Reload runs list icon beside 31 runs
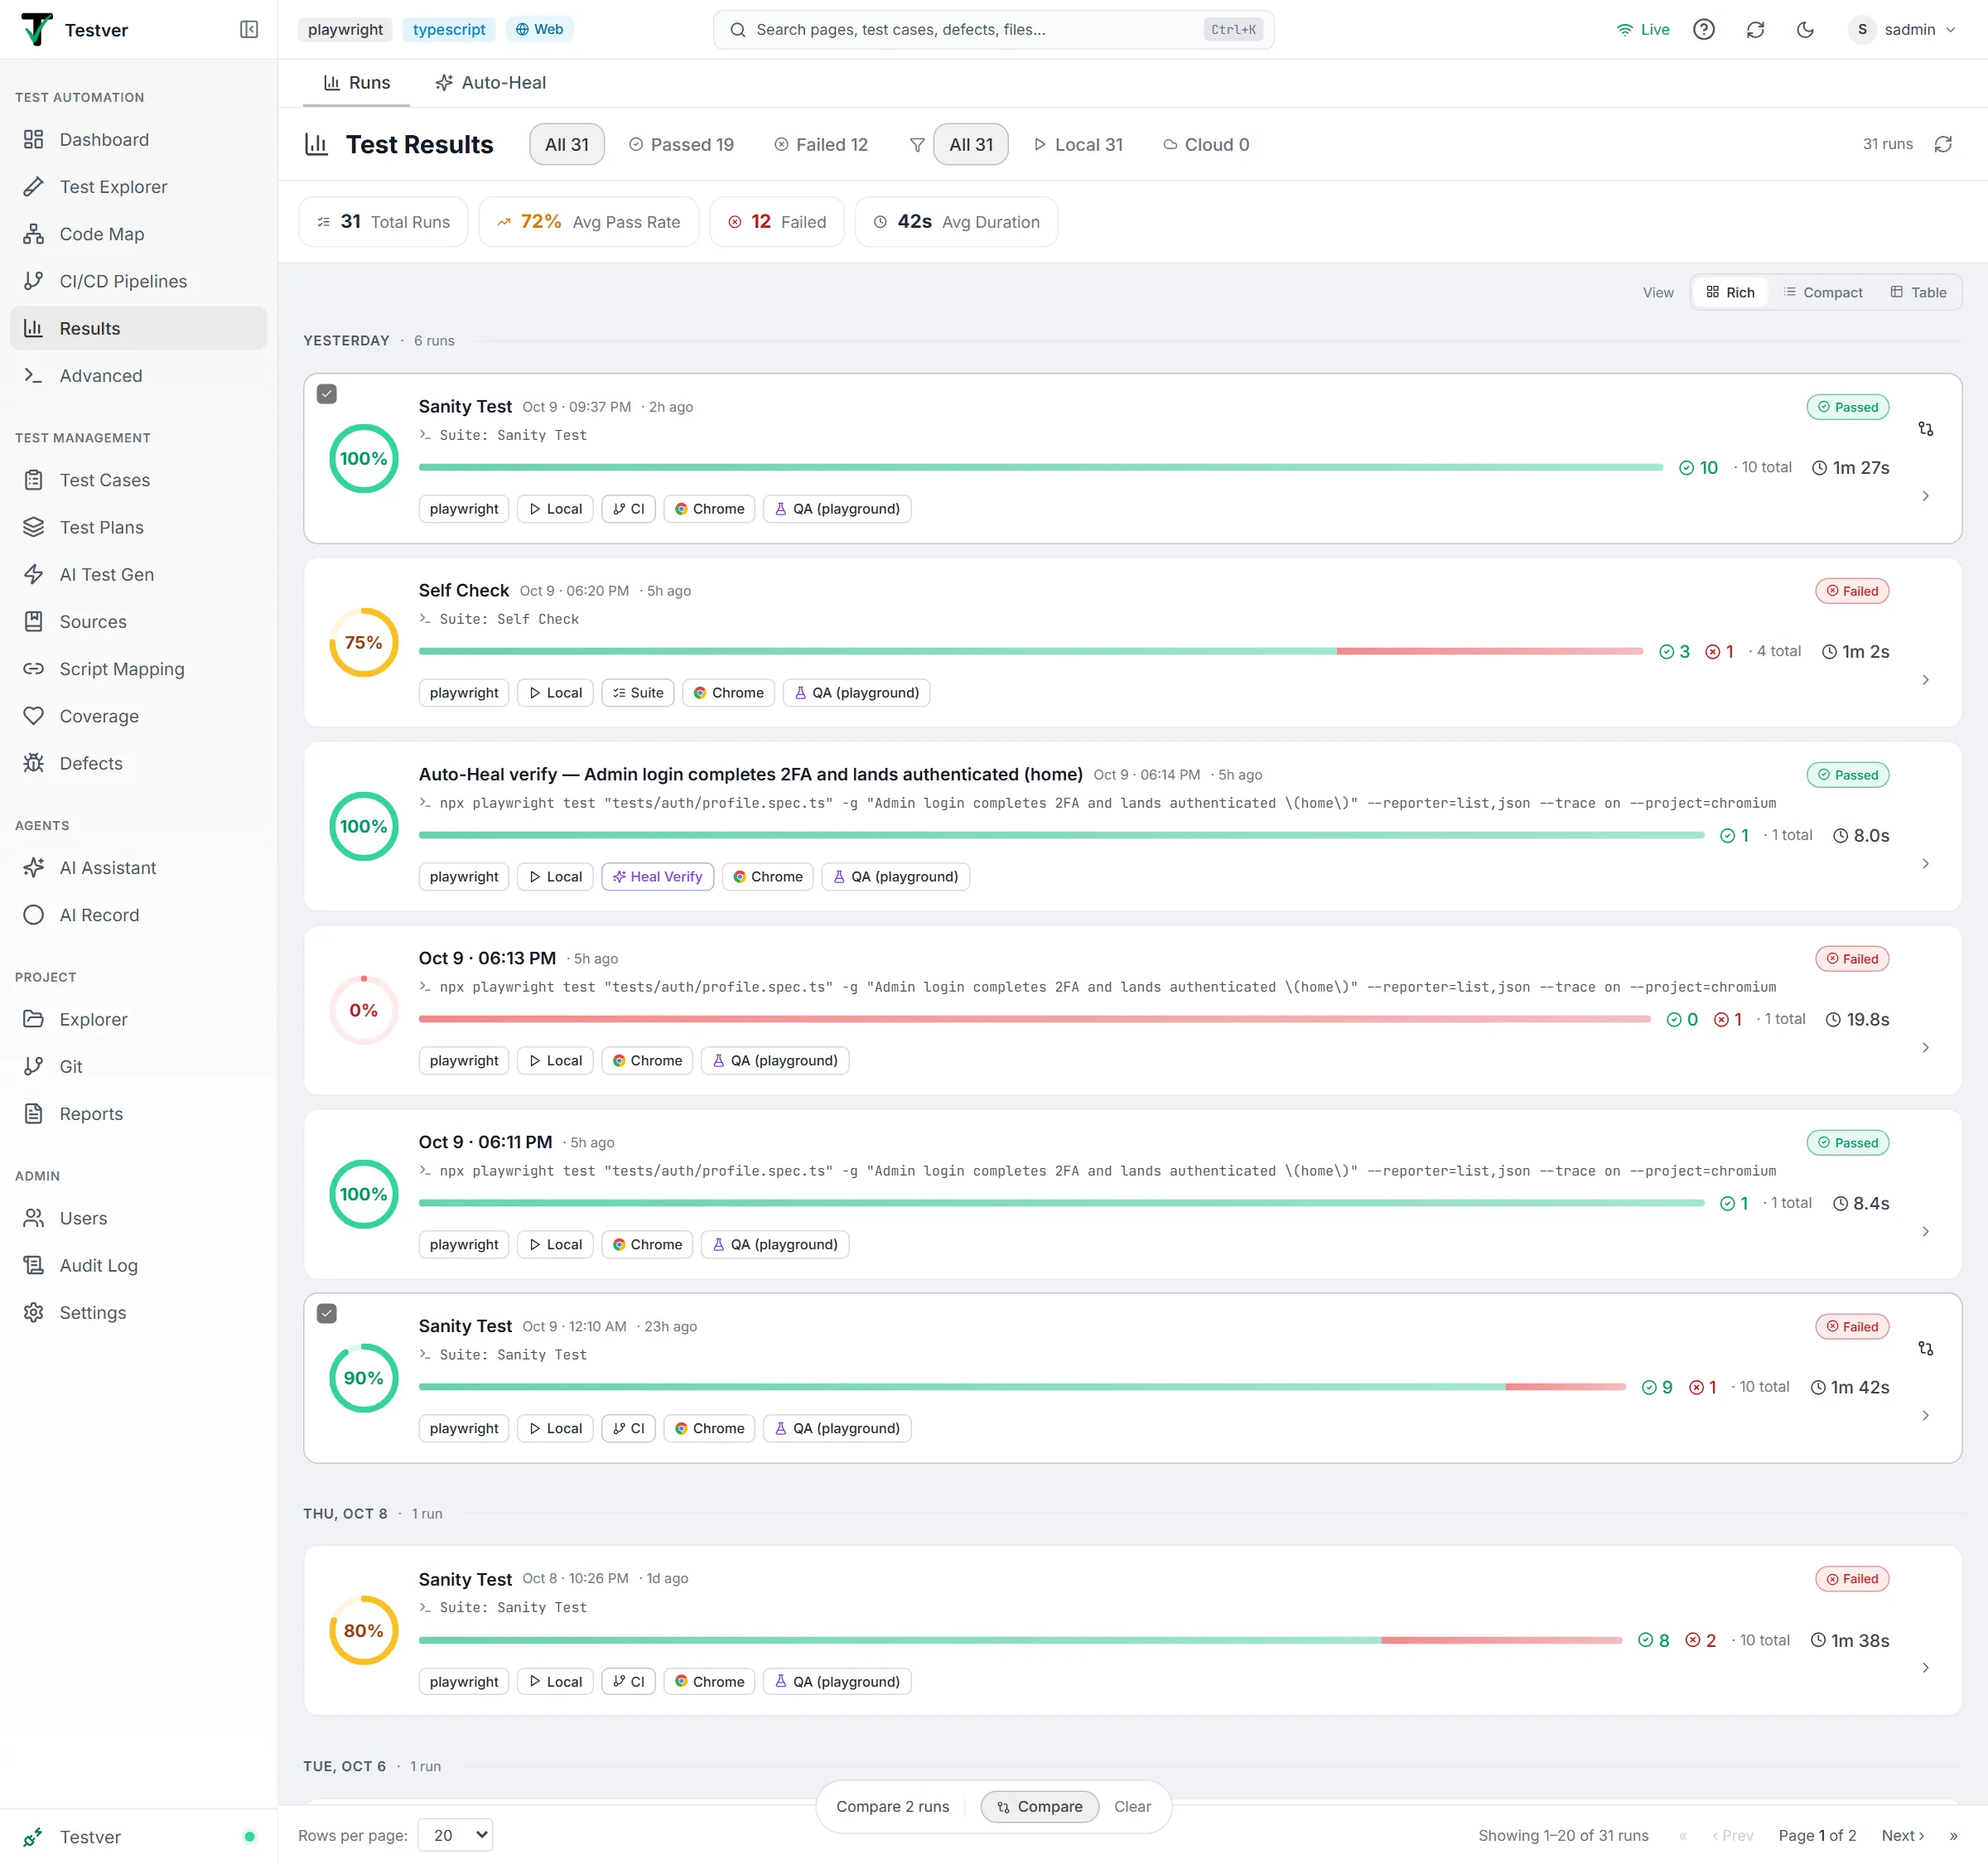The width and height of the screenshot is (1988, 1864). pyautogui.click(x=1943, y=145)
